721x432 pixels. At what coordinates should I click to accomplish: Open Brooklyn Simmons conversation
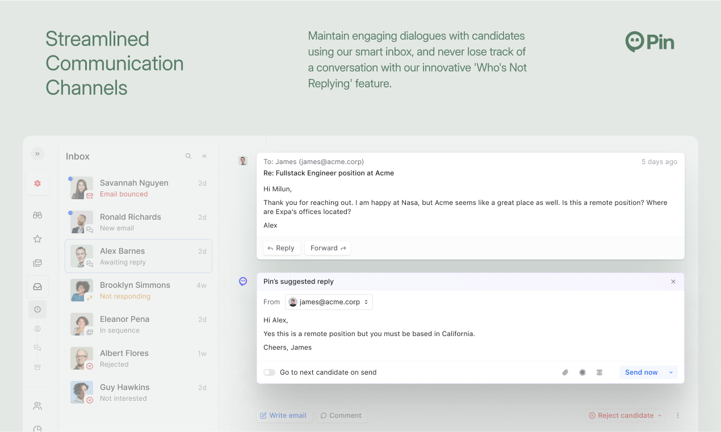pyautogui.click(x=139, y=290)
